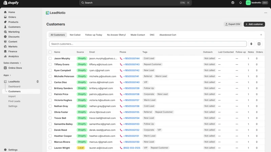Open the Products tag icon
This screenshot has height=152, width=271.
[5, 22]
